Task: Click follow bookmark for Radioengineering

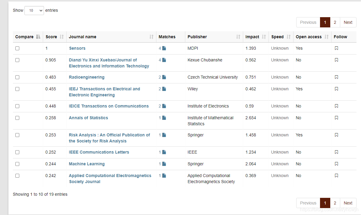Action: click(x=336, y=77)
